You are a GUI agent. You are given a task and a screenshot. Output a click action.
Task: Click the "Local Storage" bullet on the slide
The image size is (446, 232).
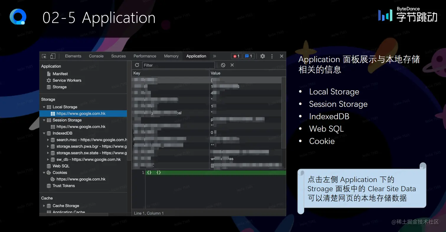coord(334,92)
